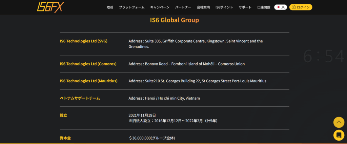Open the キャンペーン menu
The image size is (347, 144).
click(x=160, y=7)
